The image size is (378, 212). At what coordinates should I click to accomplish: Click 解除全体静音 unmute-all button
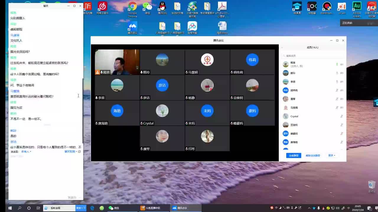click(x=313, y=155)
